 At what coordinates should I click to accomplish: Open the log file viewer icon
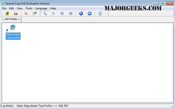(x=100, y=14)
